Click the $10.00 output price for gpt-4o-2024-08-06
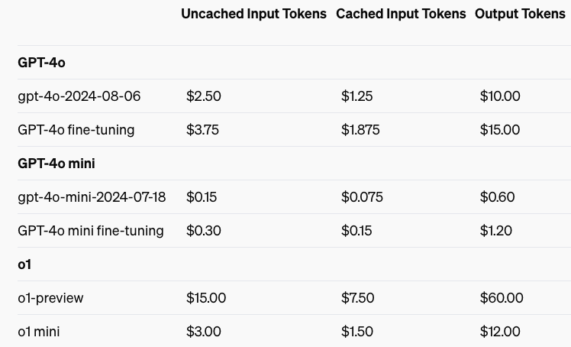Screen dimensions: 571x347 pyautogui.click(x=500, y=96)
